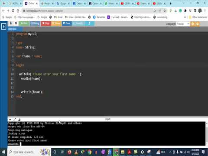Viewport: 208px width, 156px height.
Task: Click the bookmark star in address bar
Action: coord(165,11)
